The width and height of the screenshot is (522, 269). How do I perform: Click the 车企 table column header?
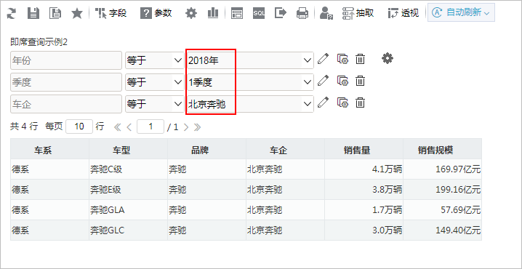coord(285,149)
